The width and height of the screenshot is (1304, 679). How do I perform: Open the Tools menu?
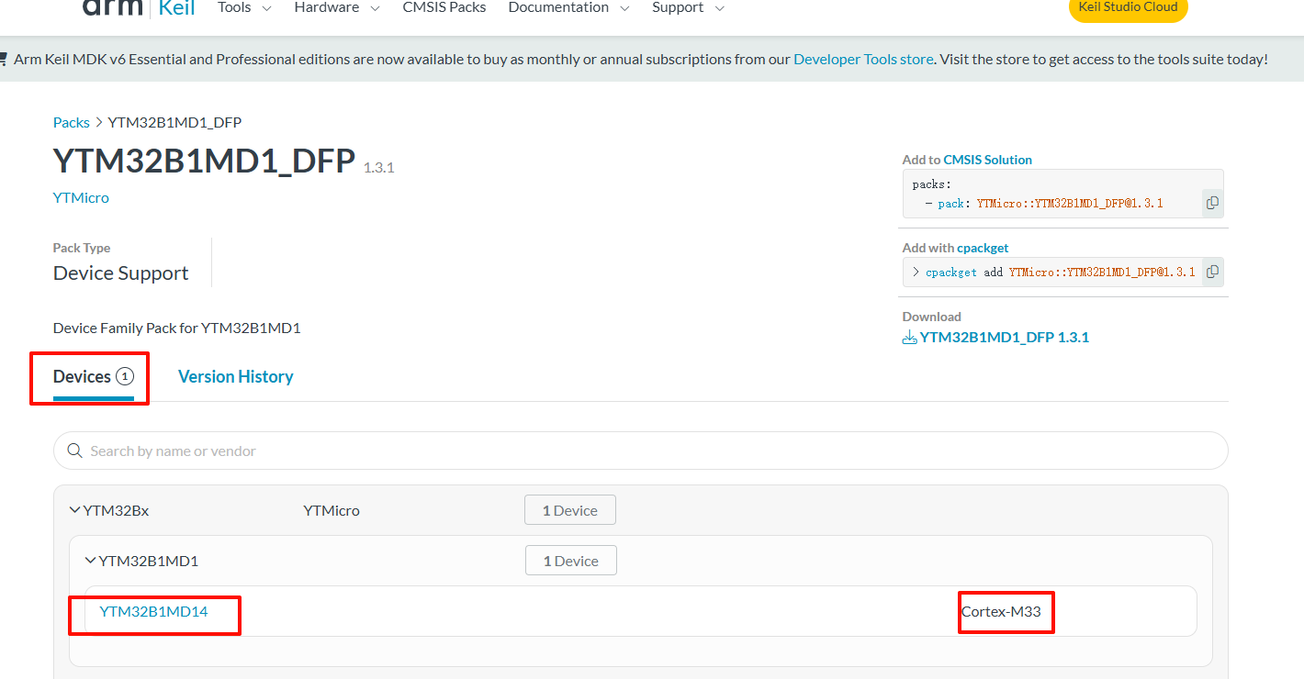pos(244,7)
